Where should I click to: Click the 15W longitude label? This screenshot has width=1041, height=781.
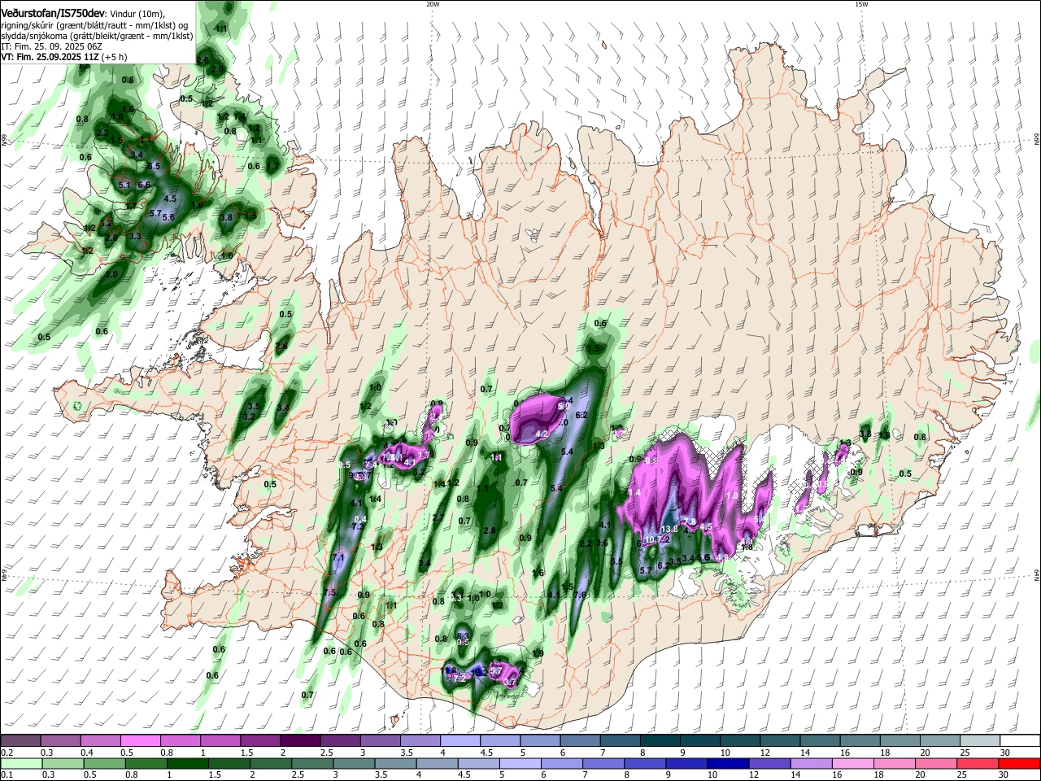point(861,4)
